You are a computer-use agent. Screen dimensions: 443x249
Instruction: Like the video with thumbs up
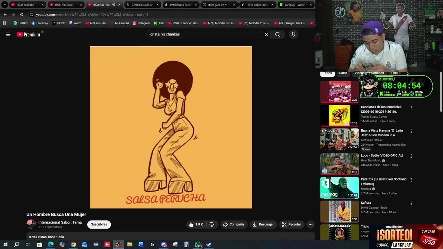point(196,224)
